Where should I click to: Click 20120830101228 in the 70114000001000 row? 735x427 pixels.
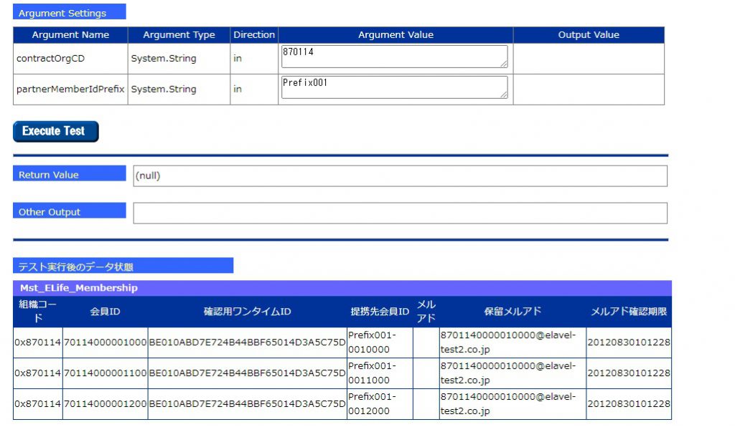tap(629, 342)
